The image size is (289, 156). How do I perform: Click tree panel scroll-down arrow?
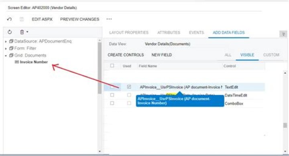click(100, 152)
